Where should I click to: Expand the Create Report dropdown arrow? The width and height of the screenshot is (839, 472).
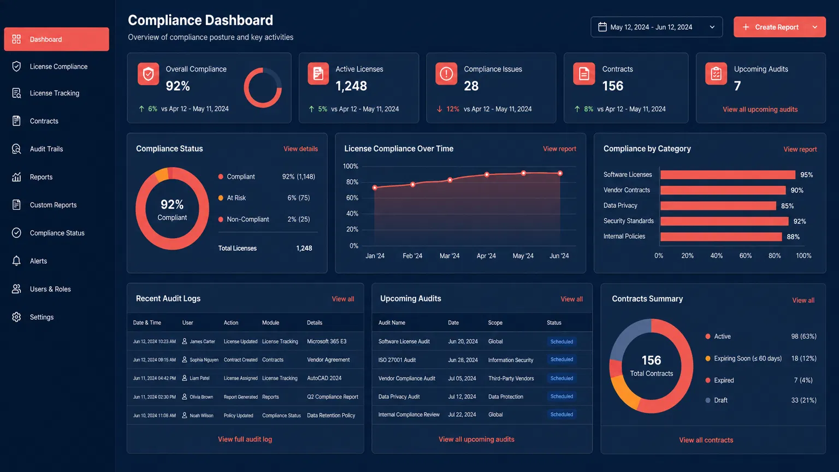click(815, 27)
